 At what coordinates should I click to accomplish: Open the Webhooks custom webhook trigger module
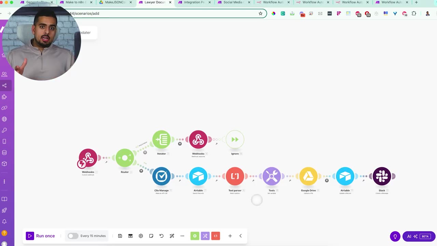pyautogui.click(x=88, y=158)
